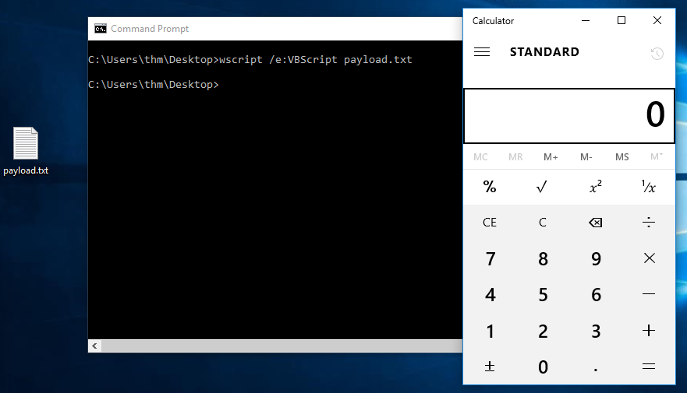Click the Command Prompt window title text

(150, 29)
